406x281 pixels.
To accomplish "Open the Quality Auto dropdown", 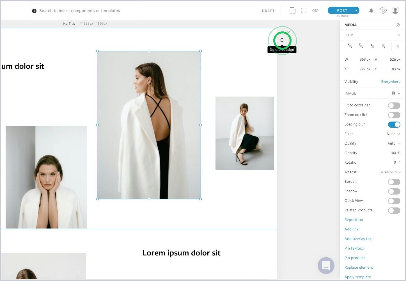I will [x=394, y=143].
